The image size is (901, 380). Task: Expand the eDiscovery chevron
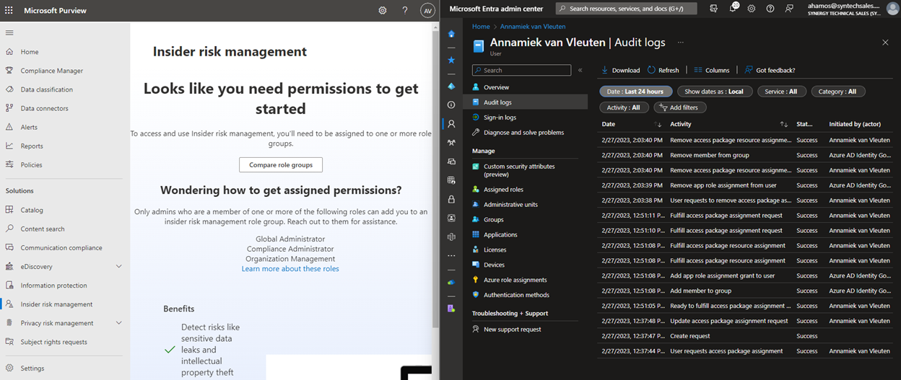click(x=119, y=267)
